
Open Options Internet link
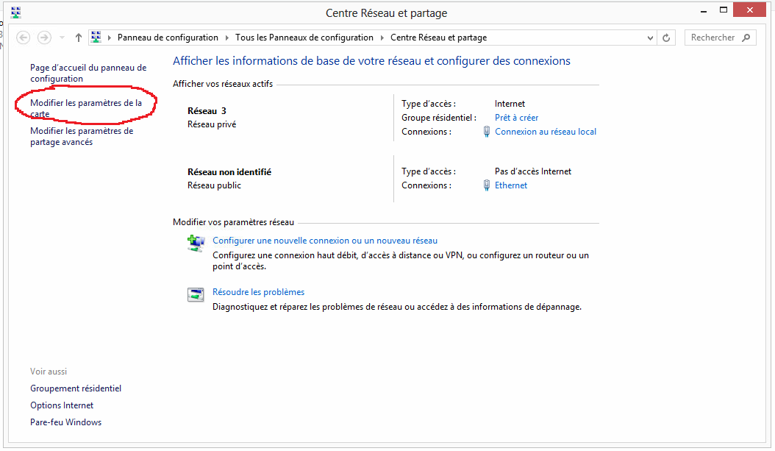click(62, 405)
